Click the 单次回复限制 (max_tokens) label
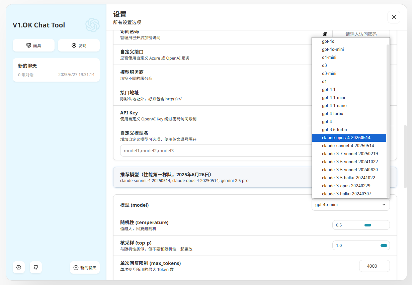412x285 pixels. point(151,263)
